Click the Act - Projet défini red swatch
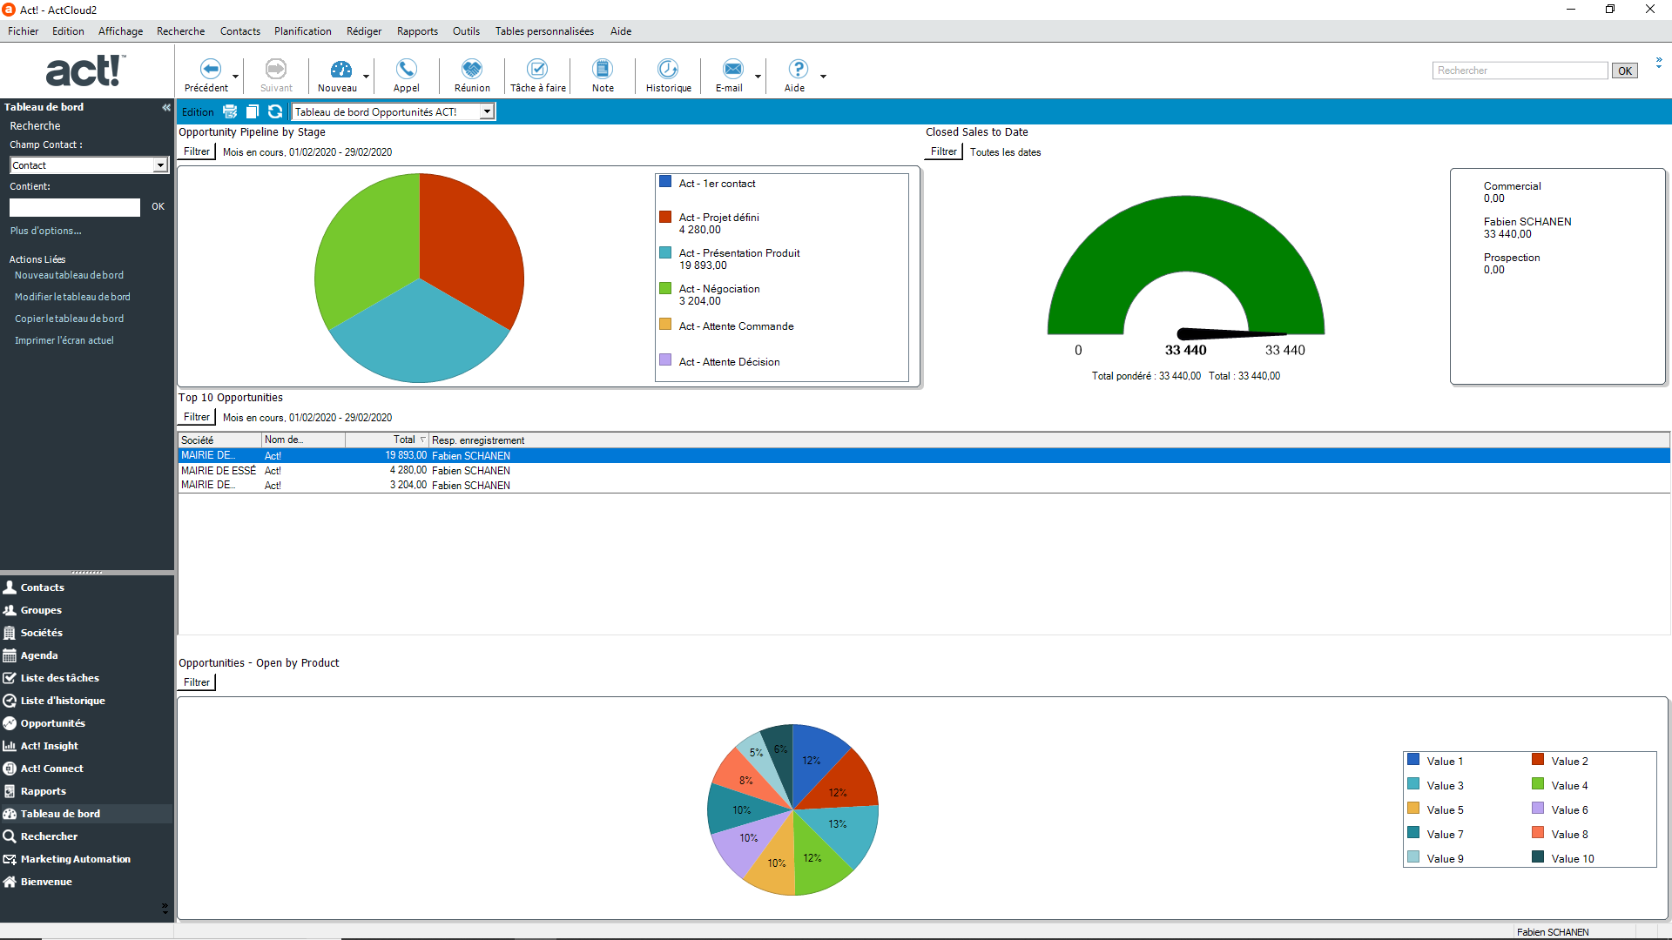 point(665,217)
